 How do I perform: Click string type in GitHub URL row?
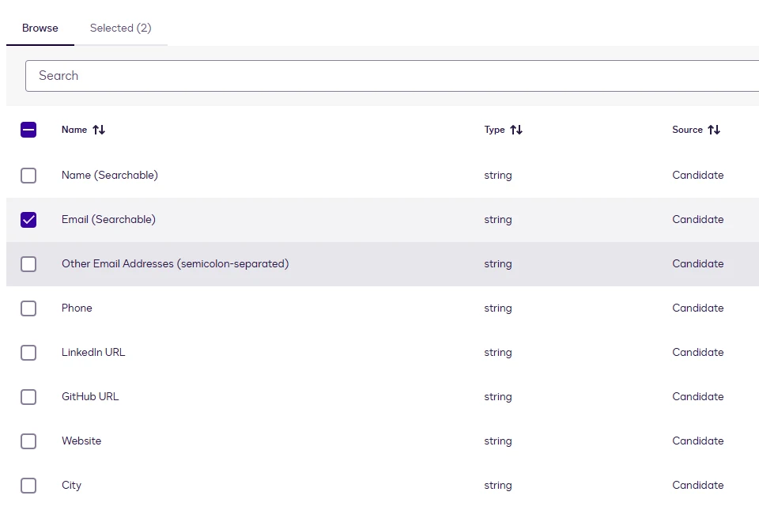point(498,397)
